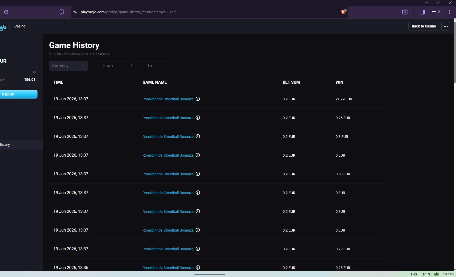Click the Deposit button
The image size is (456, 277).
click(x=18, y=94)
